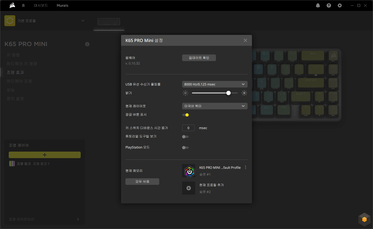Enable the 튜토리얼 도구팁 보기 toggle
This screenshot has height=229, width=373.
[x=185, y=137]
